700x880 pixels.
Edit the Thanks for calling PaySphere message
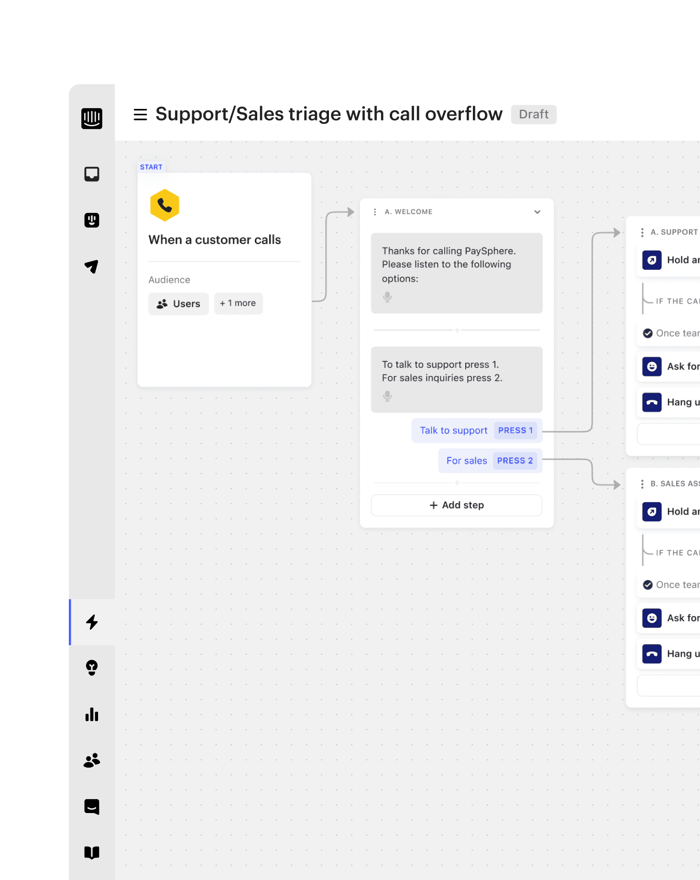click(457, 273)
